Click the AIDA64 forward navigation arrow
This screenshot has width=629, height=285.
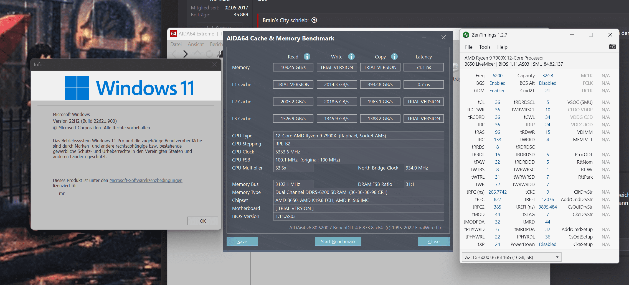(x=185, y=54)
